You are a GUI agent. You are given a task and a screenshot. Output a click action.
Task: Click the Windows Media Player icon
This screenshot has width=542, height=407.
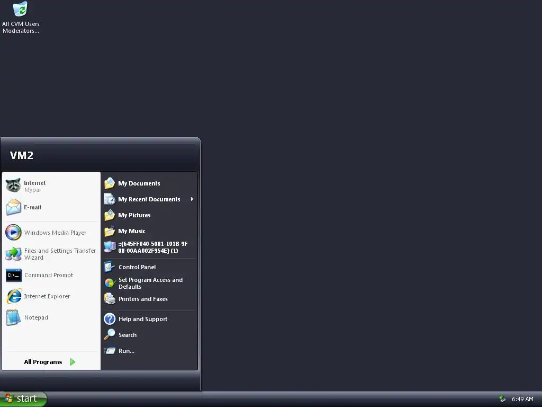13,232
